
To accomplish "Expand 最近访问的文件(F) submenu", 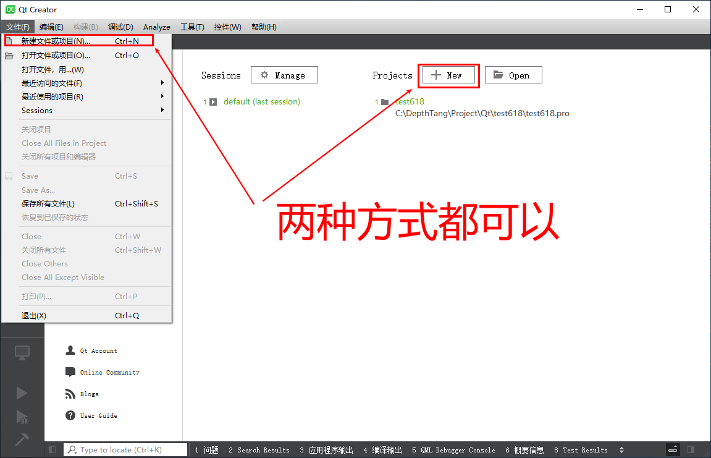I will pos(86,83).
